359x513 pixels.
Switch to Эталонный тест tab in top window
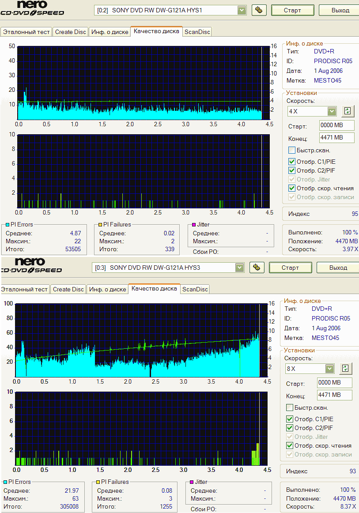[x=26, y=32]
